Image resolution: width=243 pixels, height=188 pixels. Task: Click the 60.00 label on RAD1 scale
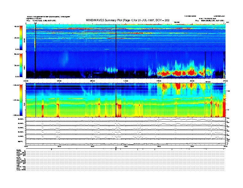17,54
